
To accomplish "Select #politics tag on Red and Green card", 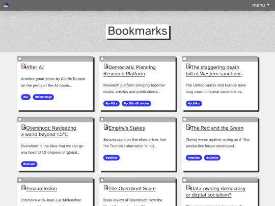I will [194, 158].
